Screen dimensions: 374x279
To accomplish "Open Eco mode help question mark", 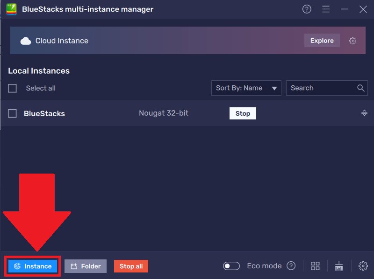I will coord(291,265).
